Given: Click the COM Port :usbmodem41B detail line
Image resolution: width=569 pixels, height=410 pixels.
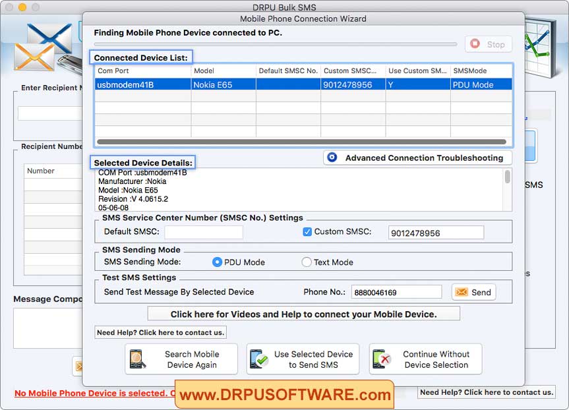Looking at the screenshot, I should [142, 172].
